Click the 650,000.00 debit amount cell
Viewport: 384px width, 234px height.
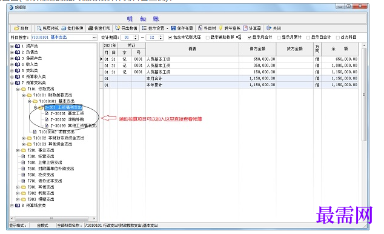point(257,59)
